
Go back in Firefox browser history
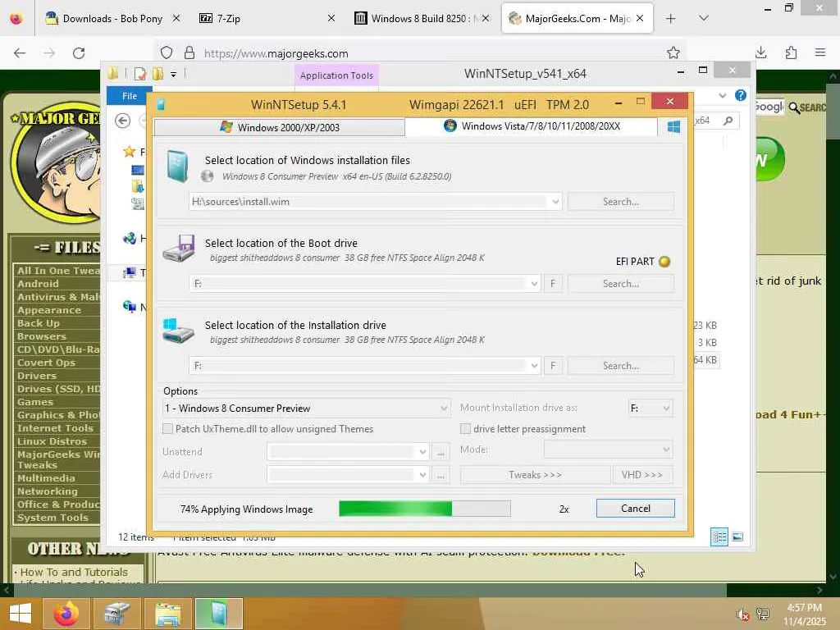click(x=20, y=52)
